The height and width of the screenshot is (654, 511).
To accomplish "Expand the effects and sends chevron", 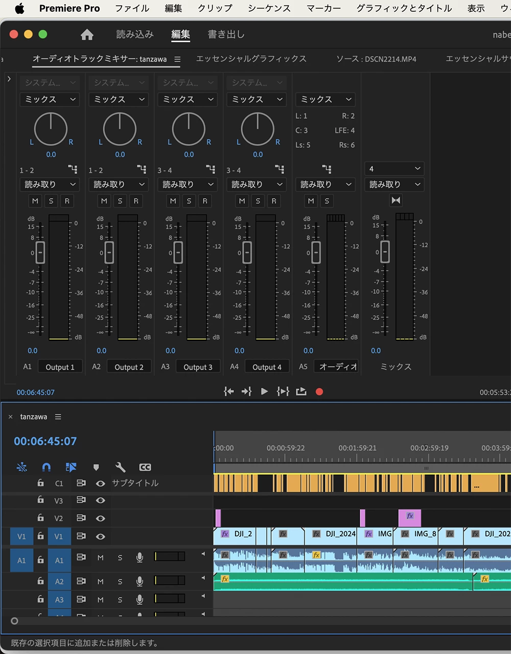I will click(x=9, y=79).
